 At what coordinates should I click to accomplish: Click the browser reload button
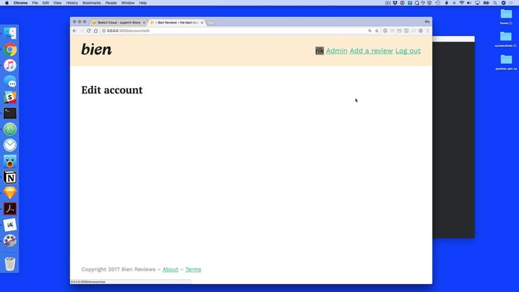(88, 31)
